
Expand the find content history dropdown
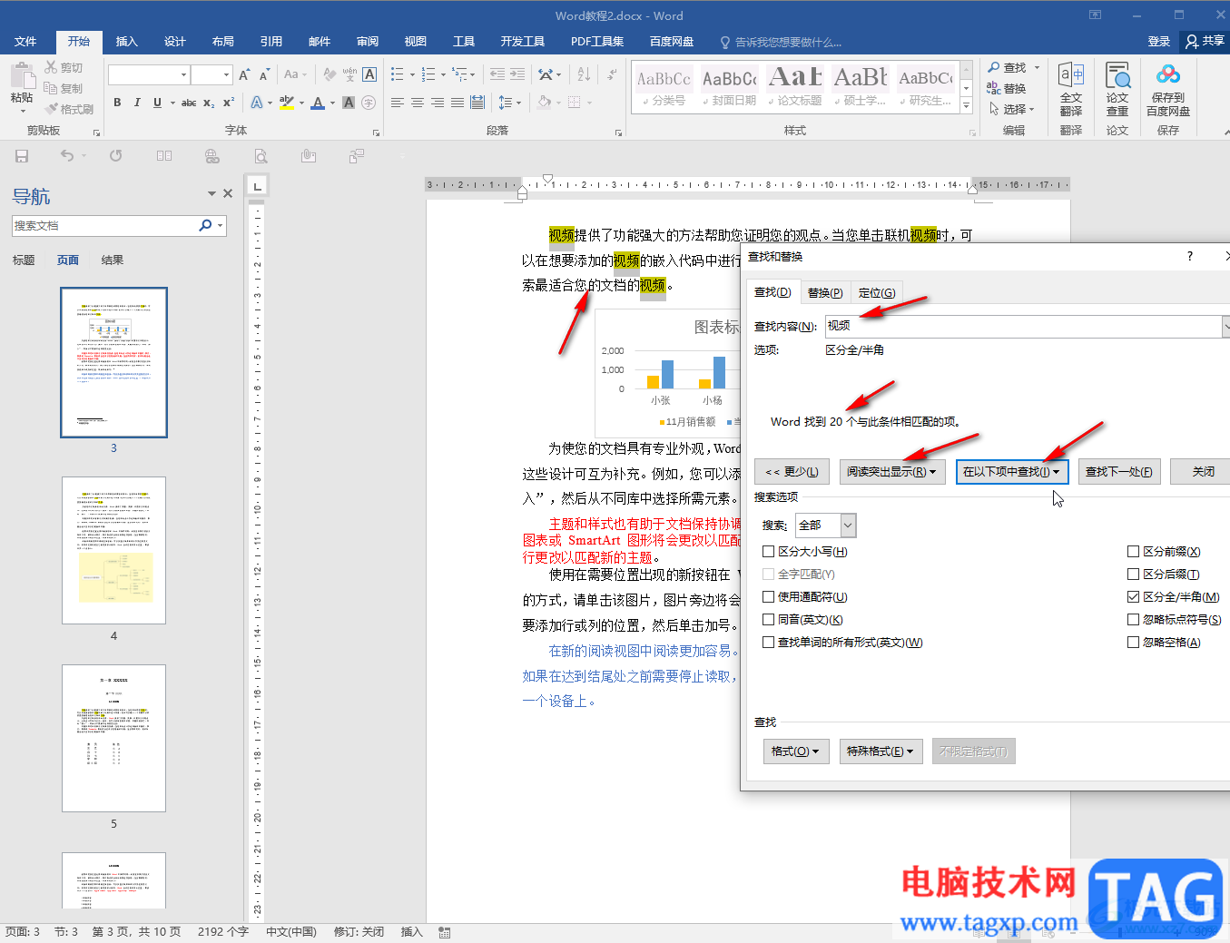tap(1225, 327)
